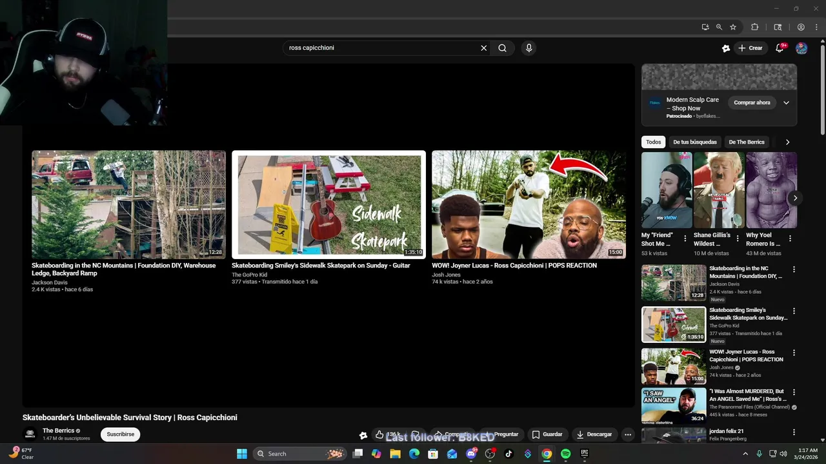Viewport: 826px width, 464px height.
Task: Open The Berrics channel link
Action: click(x=57, y=430)
